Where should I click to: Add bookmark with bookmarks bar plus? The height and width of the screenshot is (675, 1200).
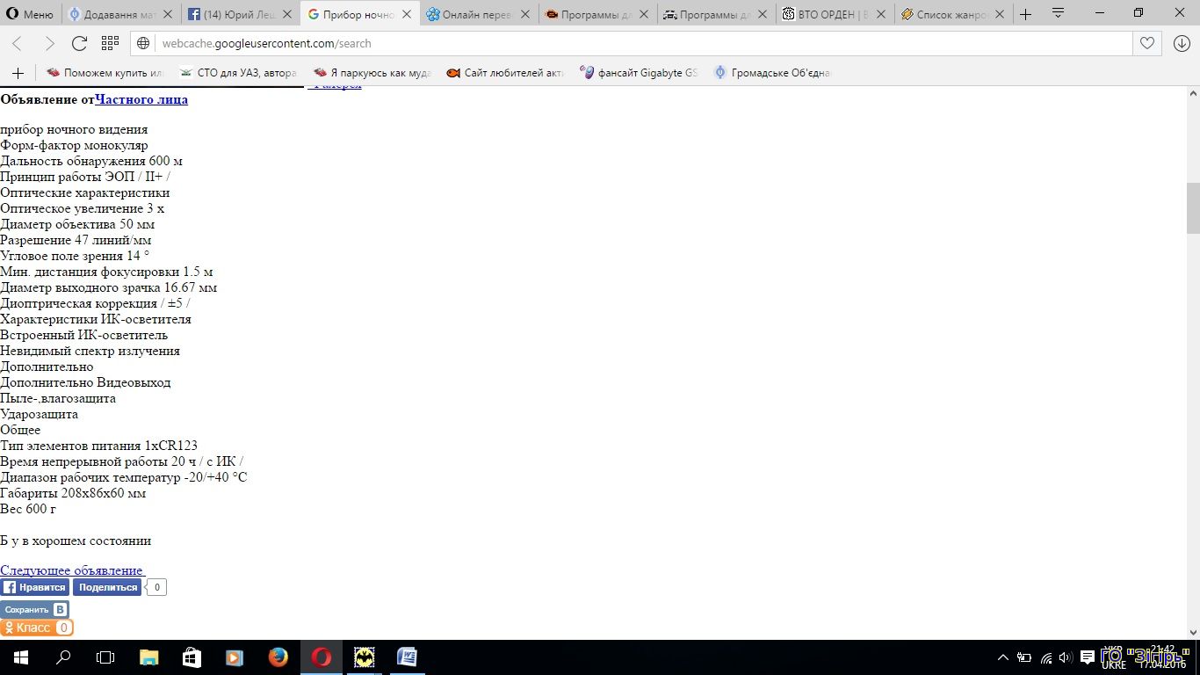18,73
